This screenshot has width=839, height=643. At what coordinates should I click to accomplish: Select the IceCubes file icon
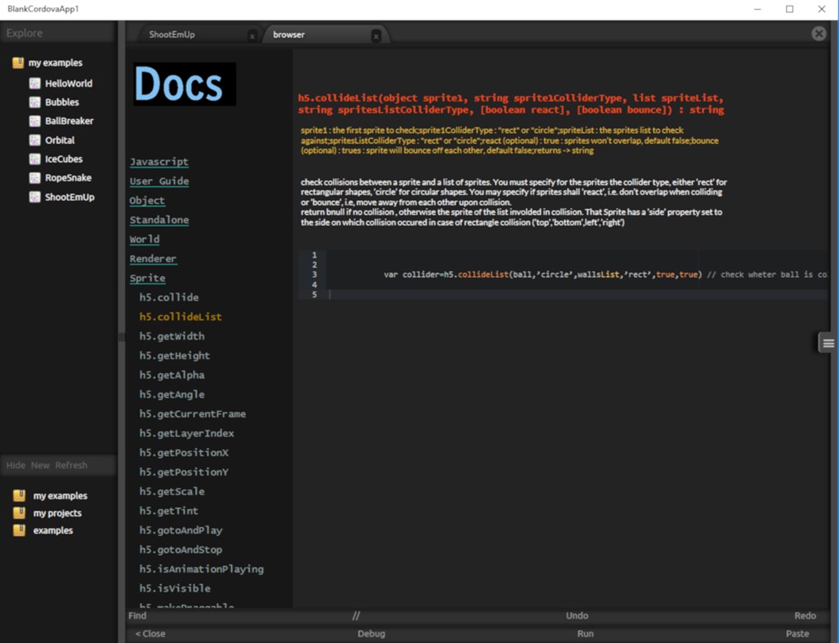tap(35, 159)
